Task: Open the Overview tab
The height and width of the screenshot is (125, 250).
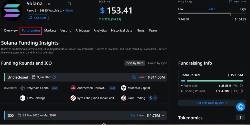Action: (x=11, y=30)
